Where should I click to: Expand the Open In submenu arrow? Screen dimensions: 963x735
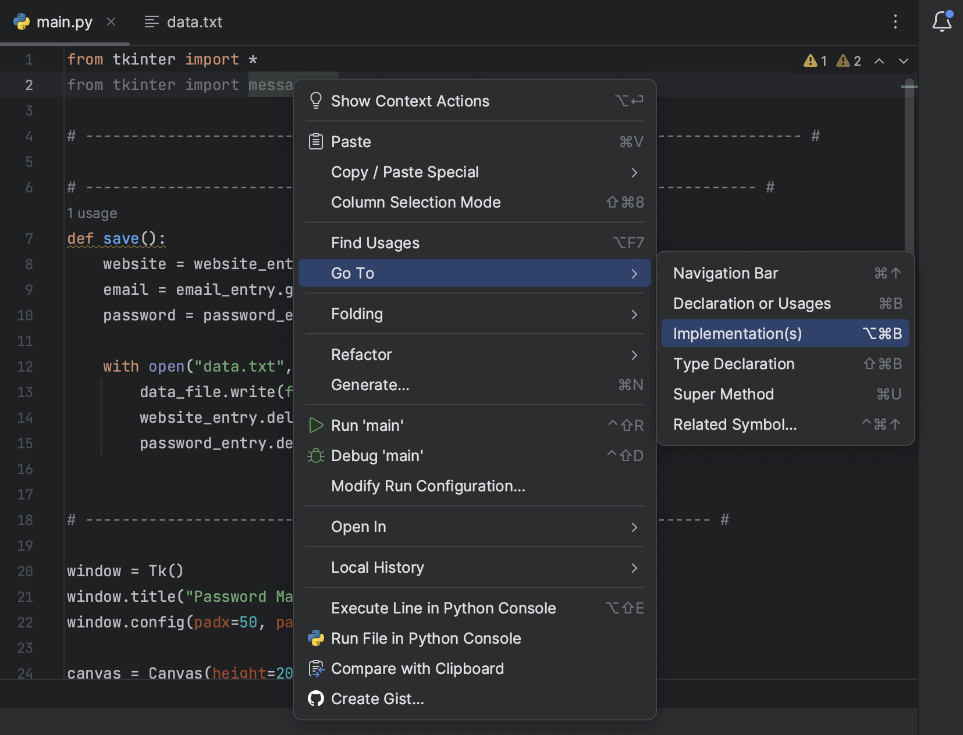[634, 527]
